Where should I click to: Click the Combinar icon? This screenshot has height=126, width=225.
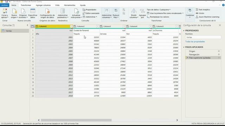pyautogui.click(x=190, y=11)
